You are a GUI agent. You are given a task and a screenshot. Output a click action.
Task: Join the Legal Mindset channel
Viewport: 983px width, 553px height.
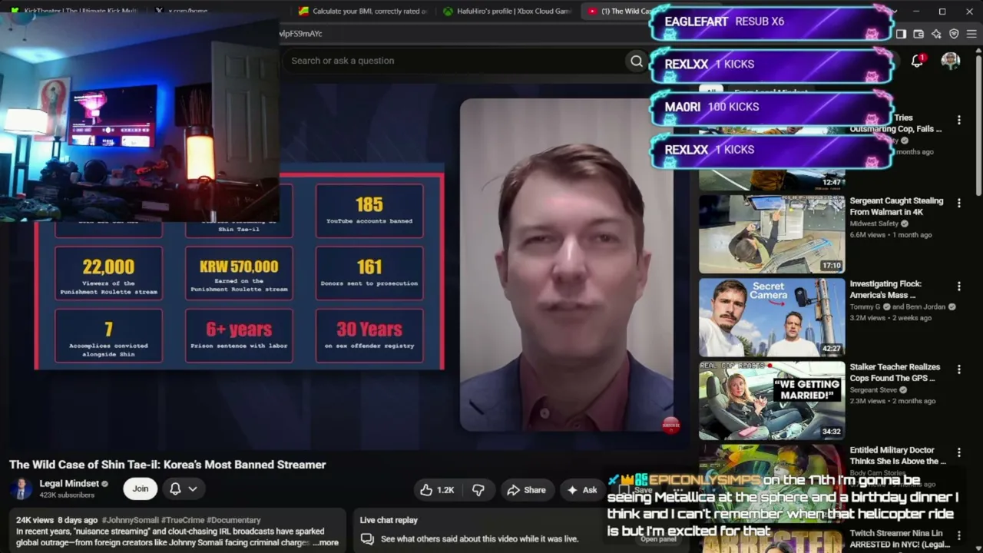click(140, 488)
